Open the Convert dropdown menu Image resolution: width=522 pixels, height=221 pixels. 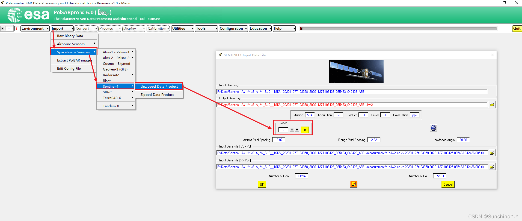click(x=86, y=29)
